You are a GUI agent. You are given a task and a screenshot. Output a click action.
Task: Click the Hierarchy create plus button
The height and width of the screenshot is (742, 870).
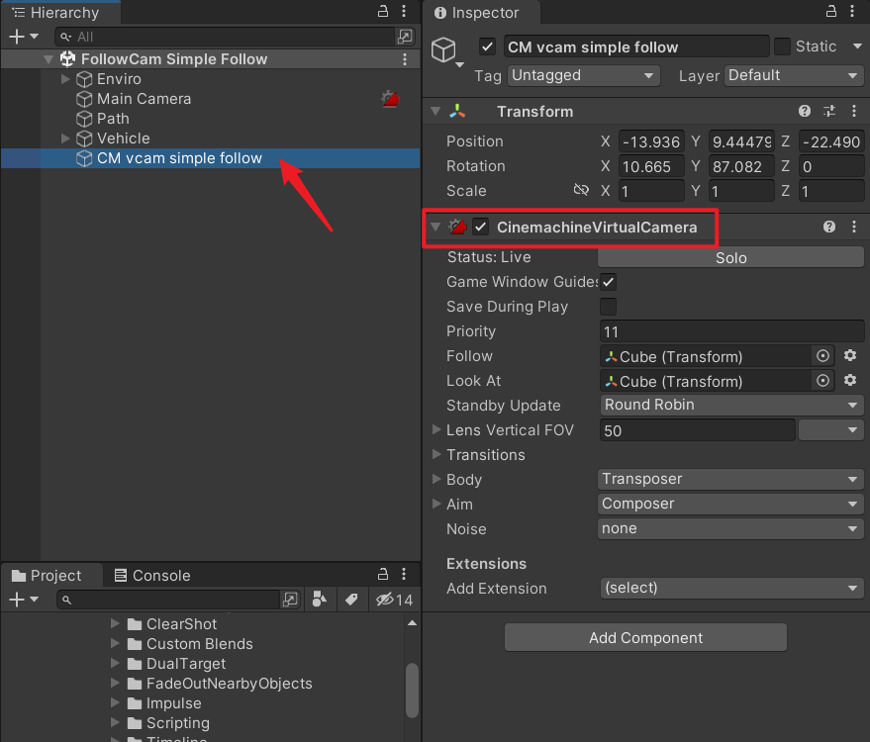pos(17,37)
